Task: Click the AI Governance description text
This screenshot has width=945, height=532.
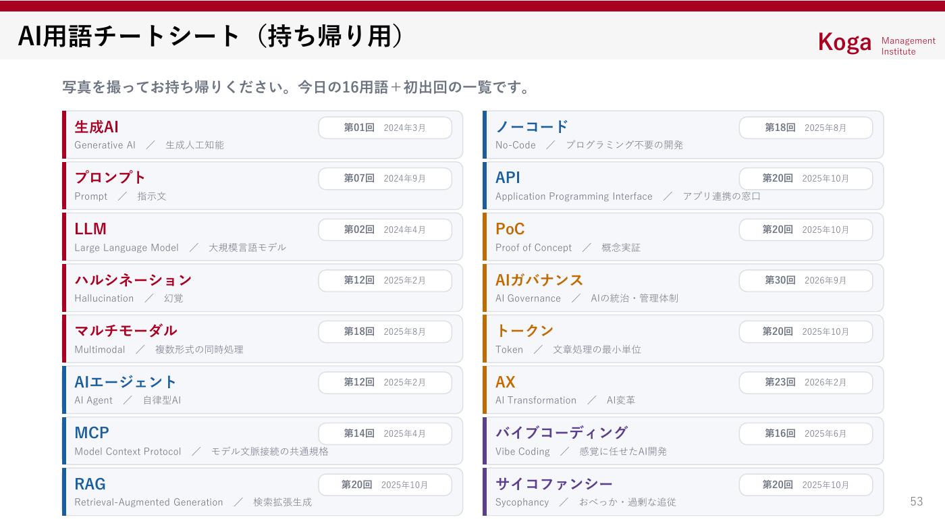Action: pyautogui.click(x=587, y=298)
